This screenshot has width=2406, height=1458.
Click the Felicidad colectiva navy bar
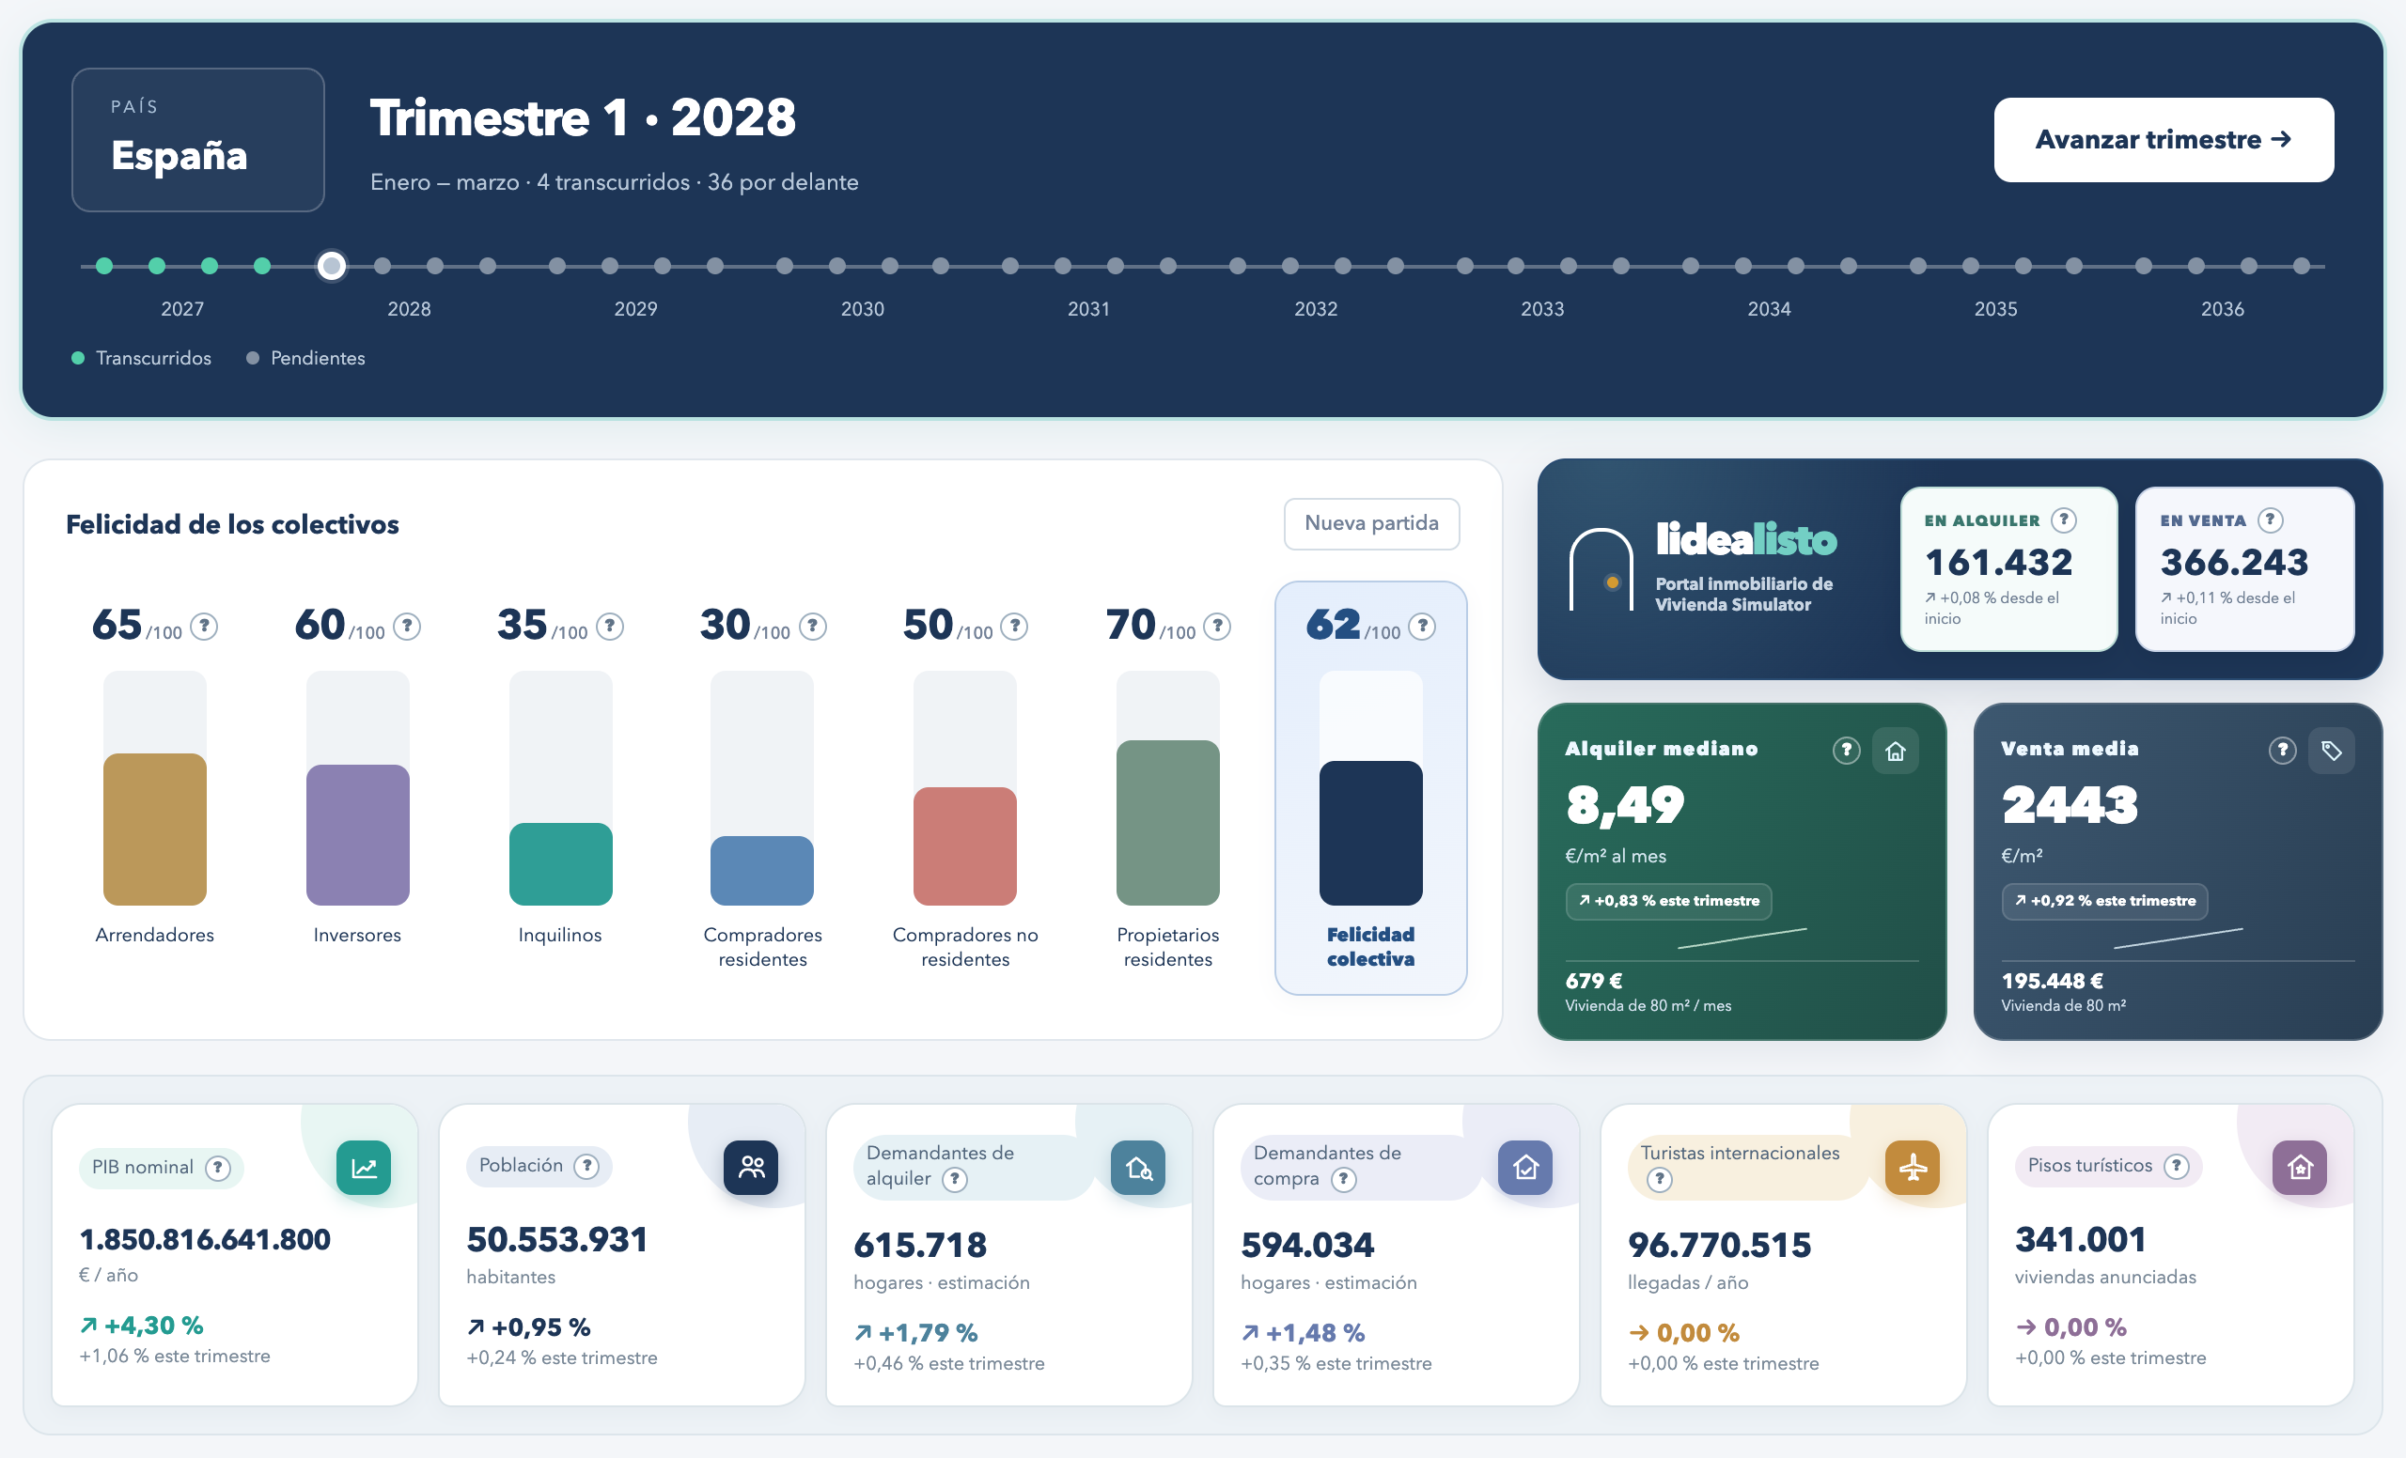click(x=1371, y=832)
